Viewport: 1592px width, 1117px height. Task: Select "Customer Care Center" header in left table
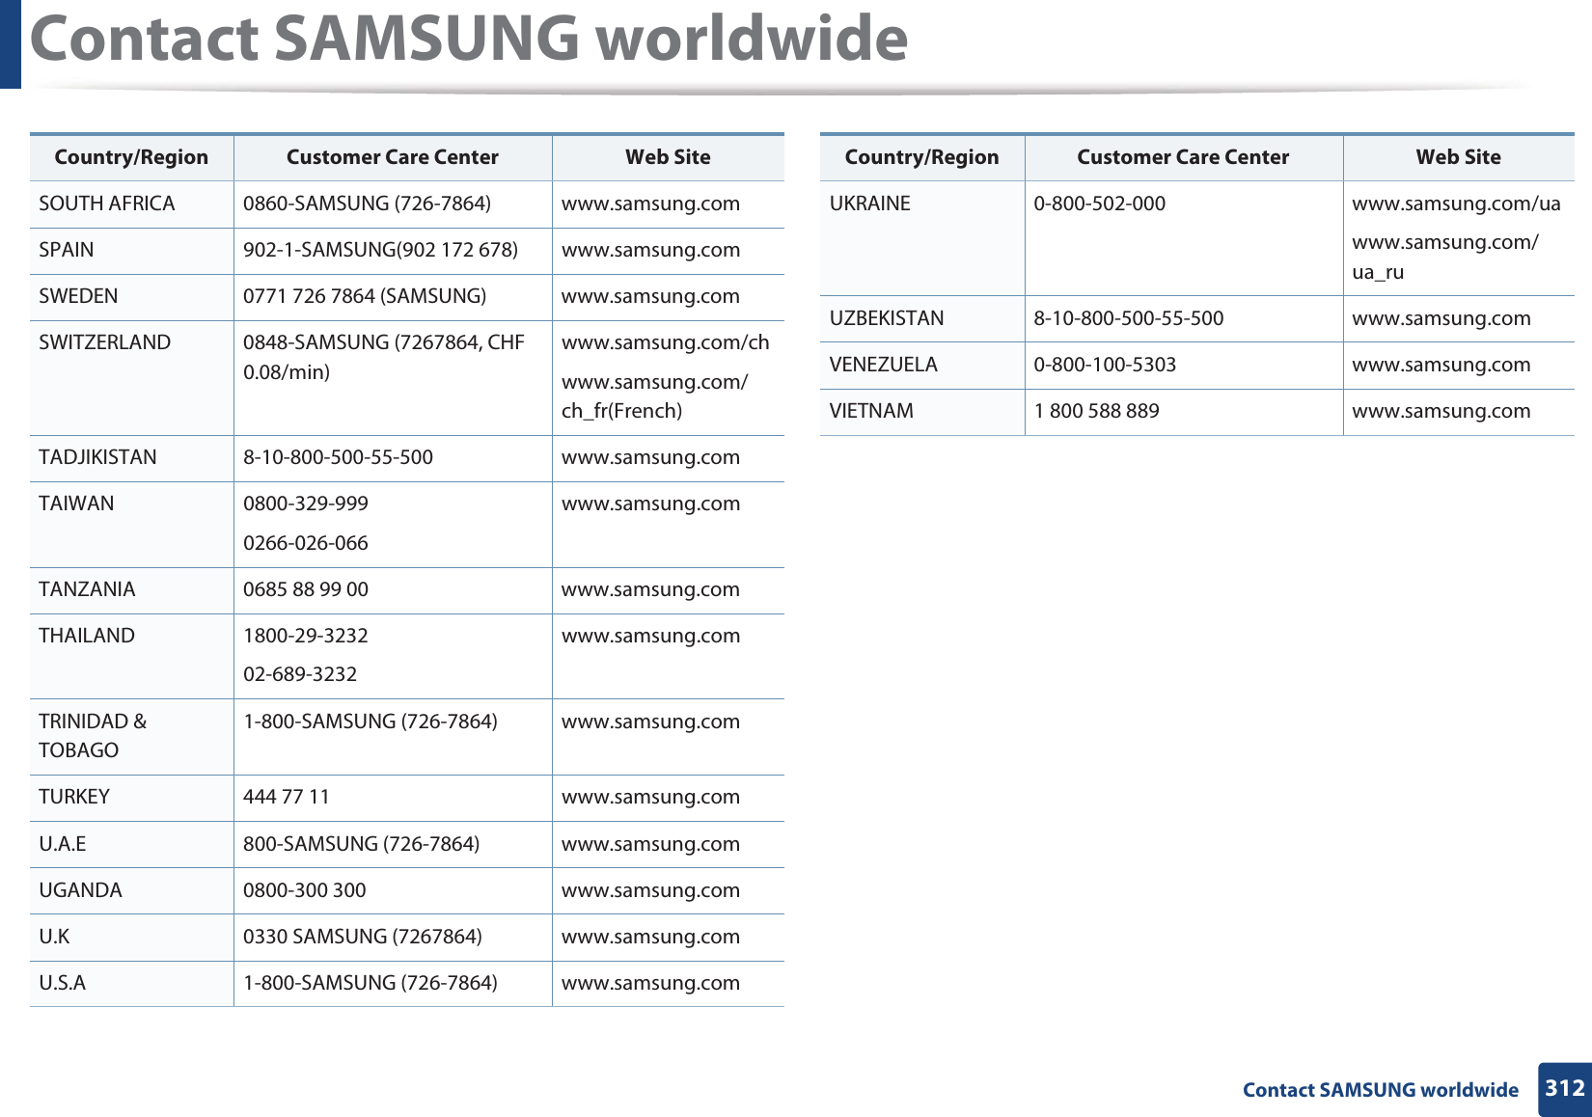coord(393,157)
